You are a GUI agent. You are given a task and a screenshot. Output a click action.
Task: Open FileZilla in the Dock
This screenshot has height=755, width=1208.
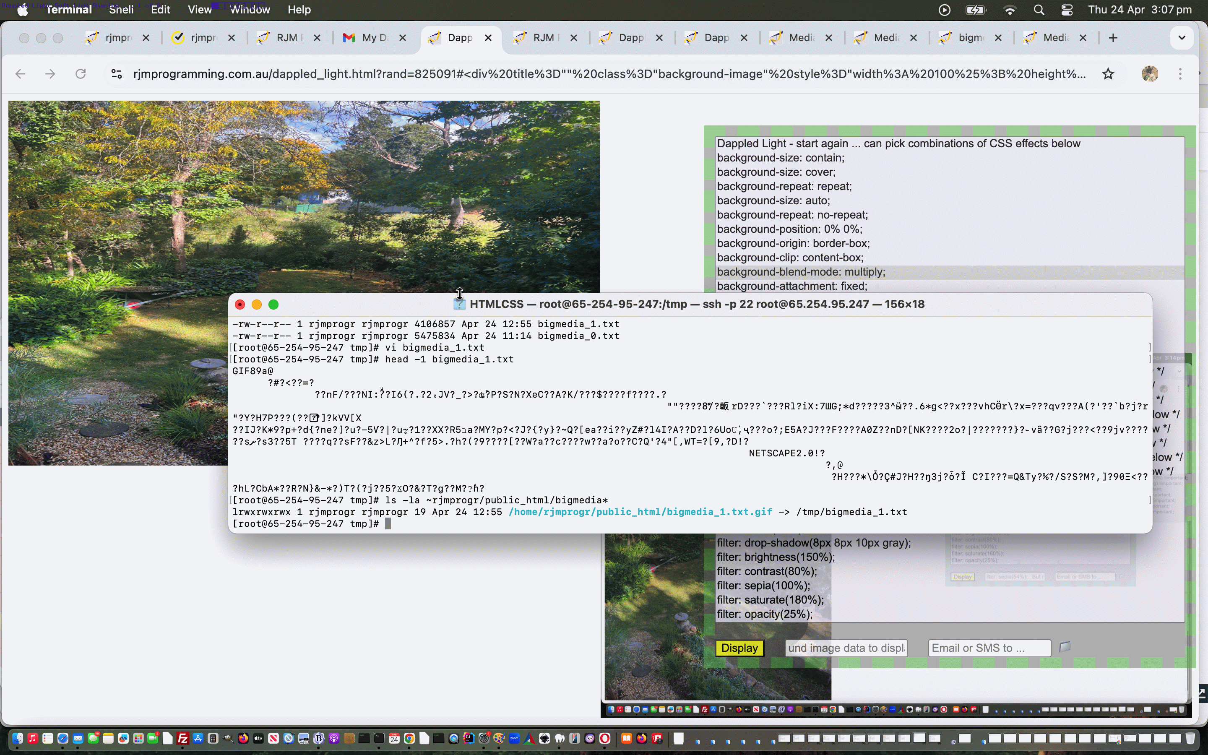[x=183, y=739]
